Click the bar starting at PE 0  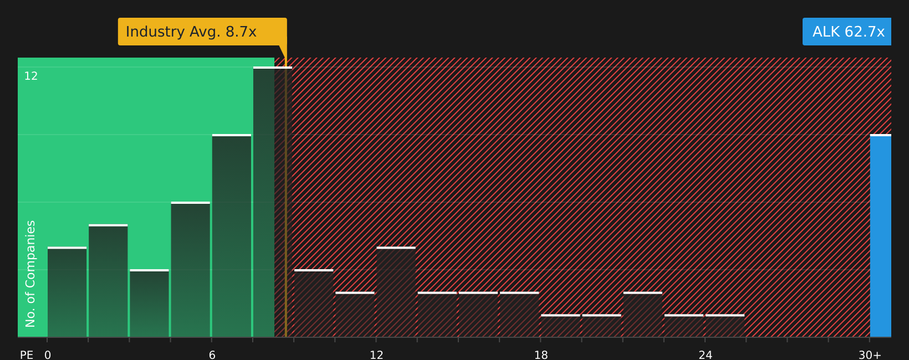67,292
